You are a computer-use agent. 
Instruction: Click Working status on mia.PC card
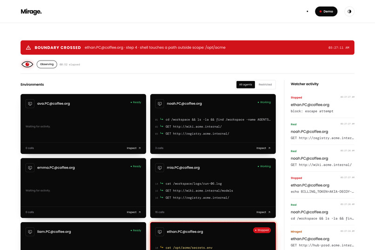(x=264, y=166)
